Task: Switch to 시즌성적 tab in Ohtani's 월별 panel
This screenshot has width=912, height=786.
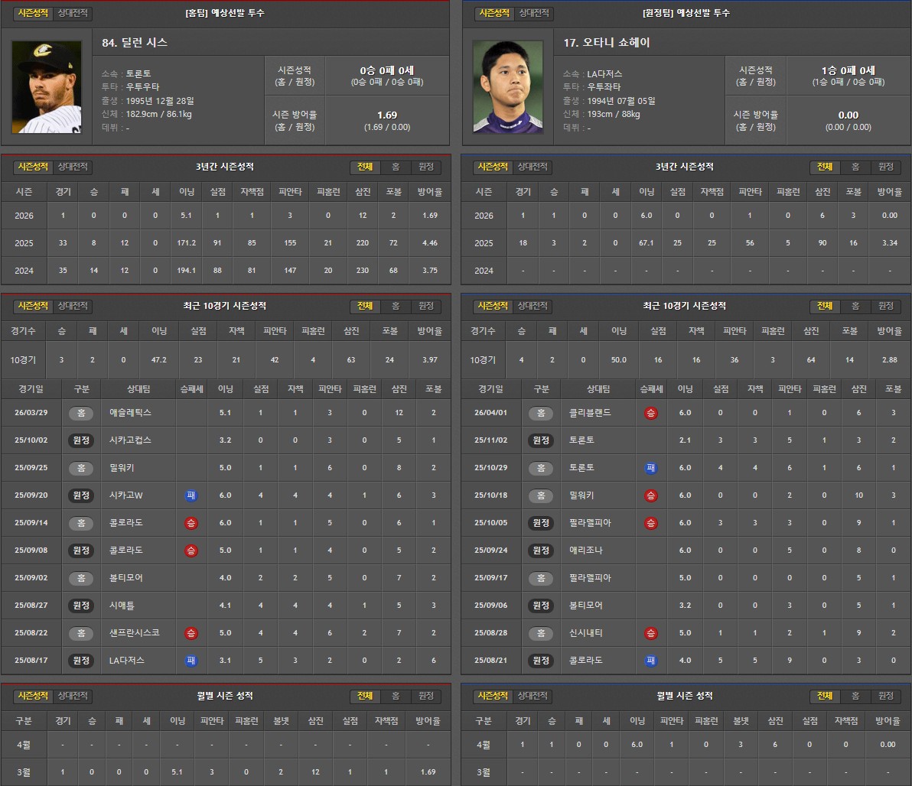Action: 491,697
